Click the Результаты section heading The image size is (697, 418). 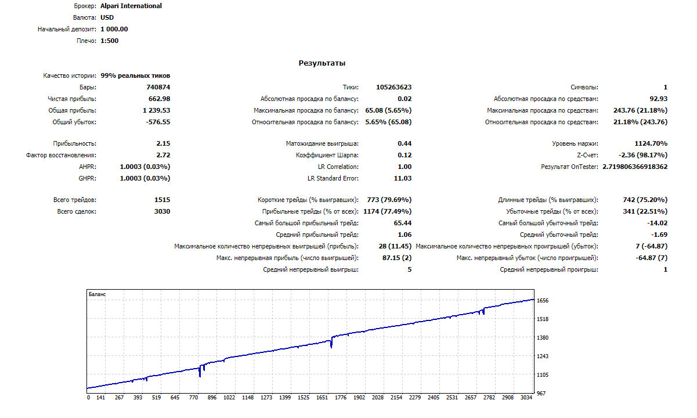point(322,63)
